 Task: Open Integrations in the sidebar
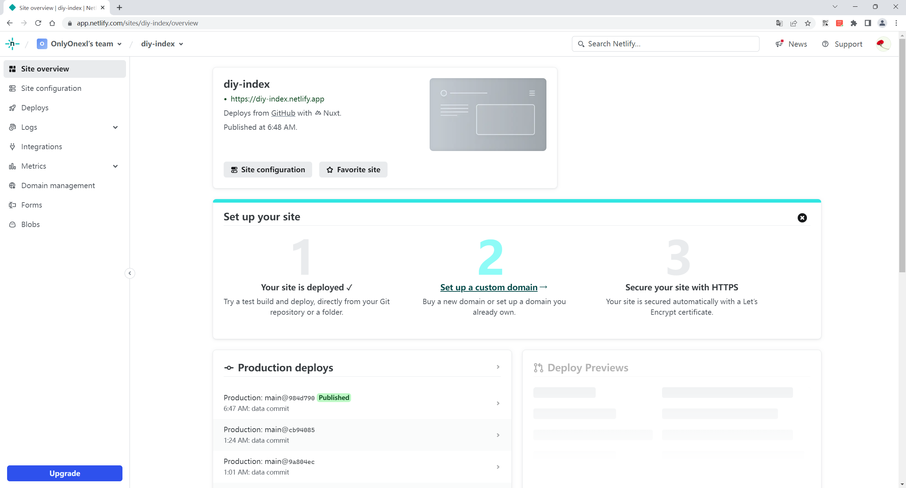click(65, 147)
